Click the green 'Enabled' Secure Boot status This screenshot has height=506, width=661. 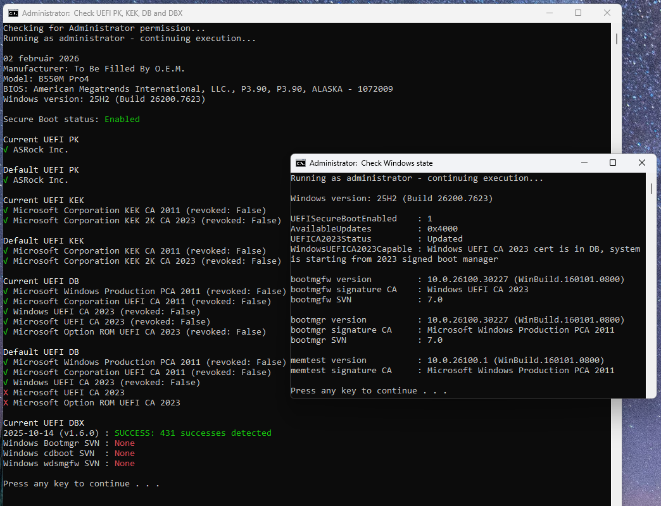(122, 119)
